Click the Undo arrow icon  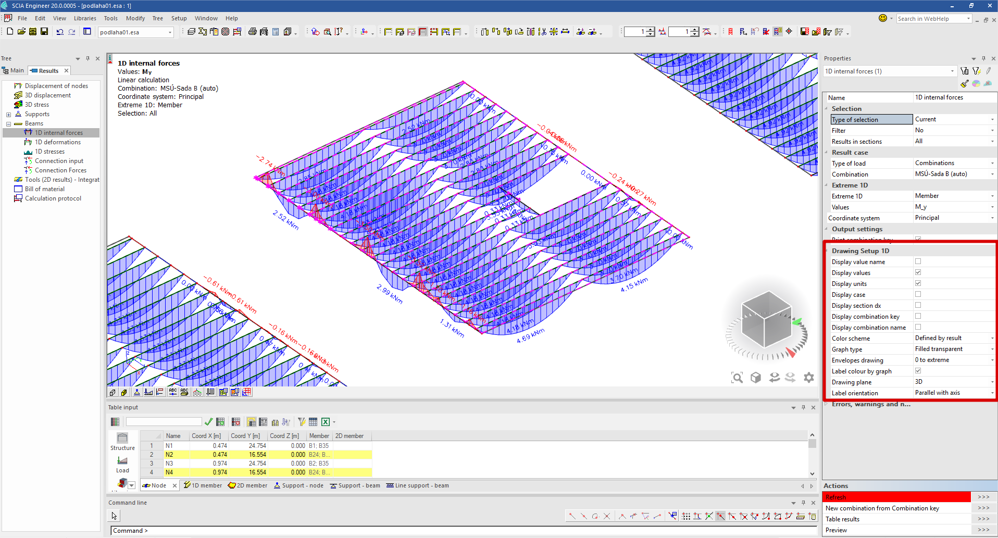tap(60, 32)
